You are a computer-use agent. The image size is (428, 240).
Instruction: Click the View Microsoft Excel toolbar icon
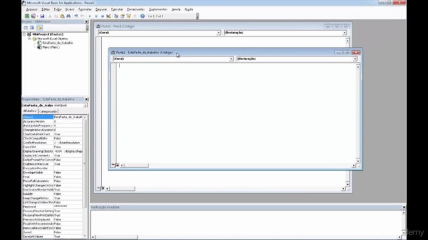[x=27, y=16]
